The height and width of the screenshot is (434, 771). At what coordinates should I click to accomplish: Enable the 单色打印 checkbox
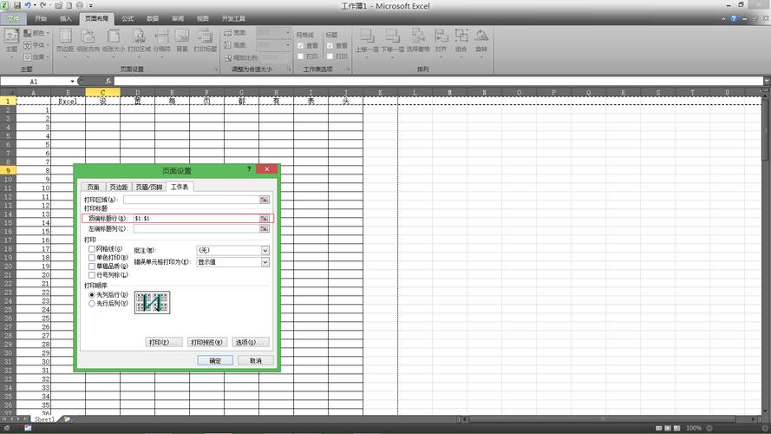[92, 257]
